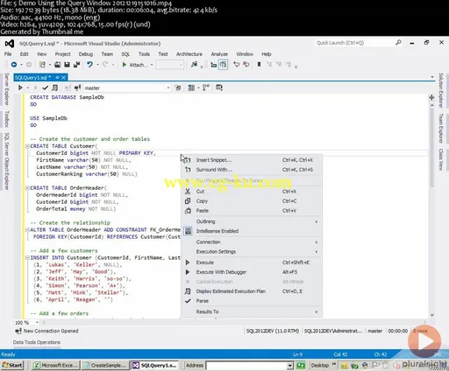Choose Execute With Debugger in context menu
This screenshot has height=371, width=449.
pyautogui.click(x=252, y=272)
